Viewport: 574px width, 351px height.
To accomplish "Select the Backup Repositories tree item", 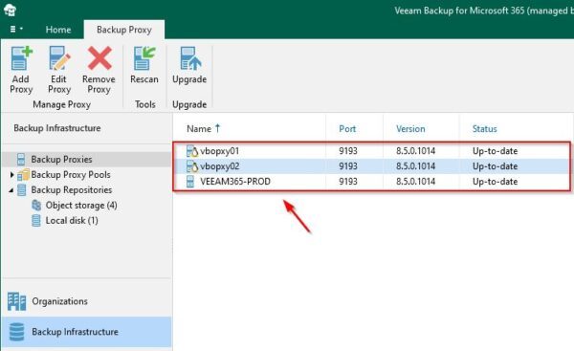I will point(72,190).
